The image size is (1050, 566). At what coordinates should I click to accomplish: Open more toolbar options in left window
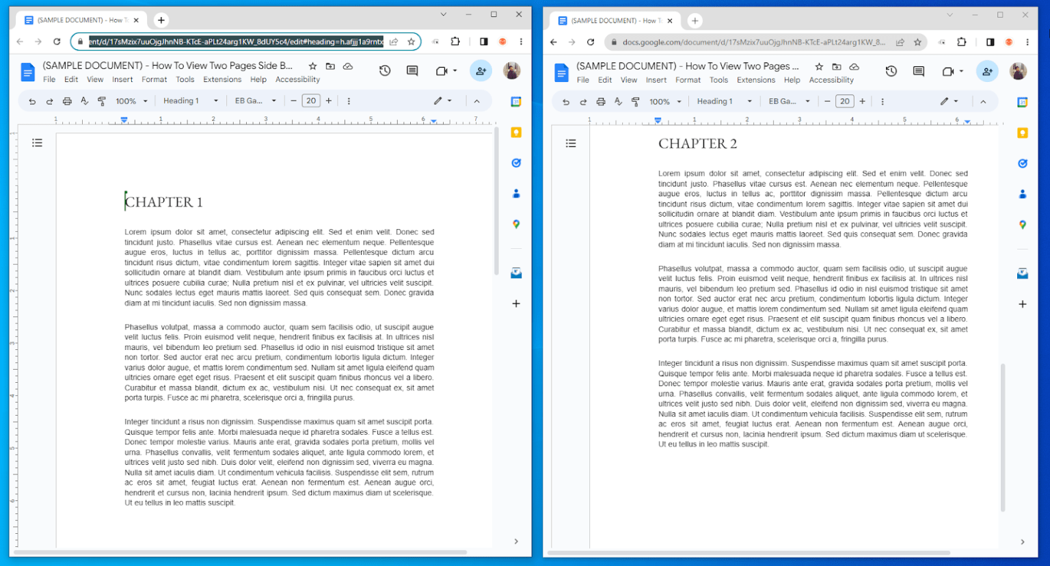pyautogui.click(x=349, y=101)
